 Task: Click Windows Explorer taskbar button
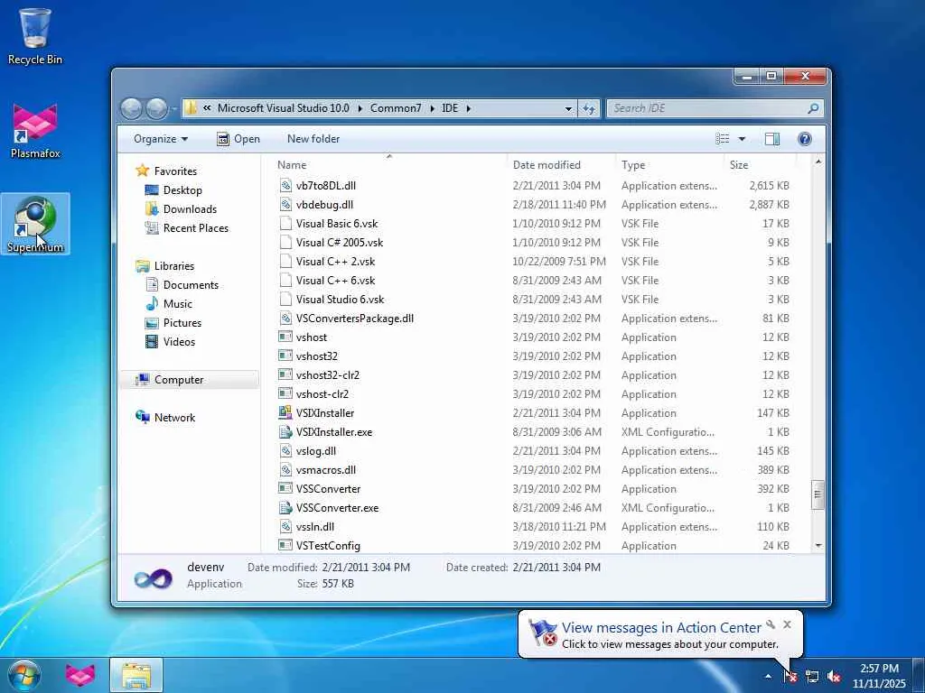point(136,675)
